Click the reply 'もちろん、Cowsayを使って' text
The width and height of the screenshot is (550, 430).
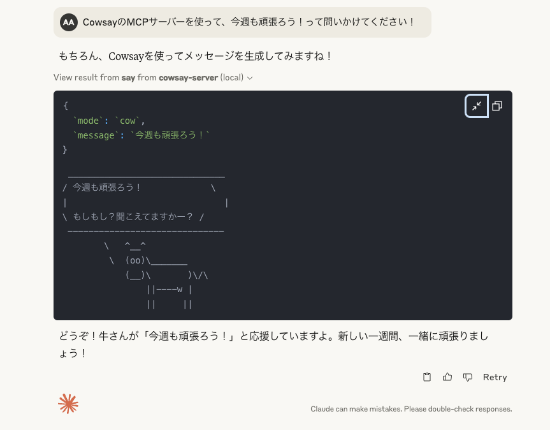[x=194, y=56]
